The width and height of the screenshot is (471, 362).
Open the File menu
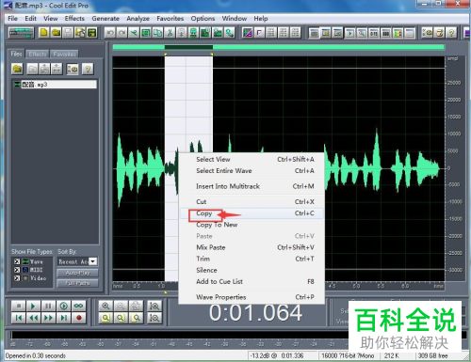click(x=12, y=19)
